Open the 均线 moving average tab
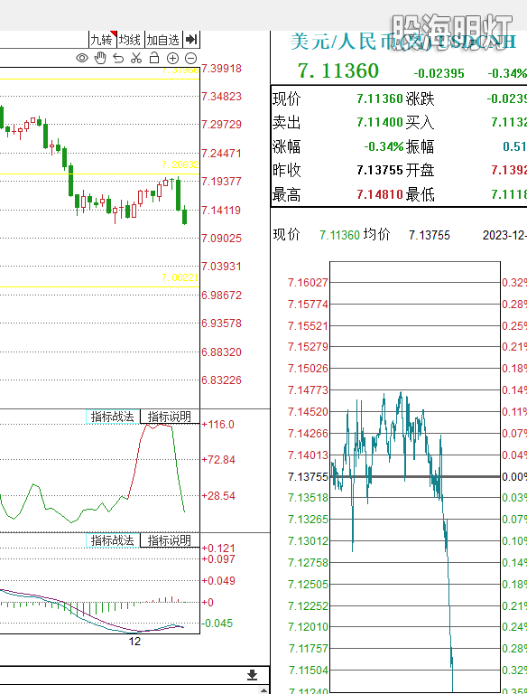Viewport: 527px width, 694px height. click(130, 40)
